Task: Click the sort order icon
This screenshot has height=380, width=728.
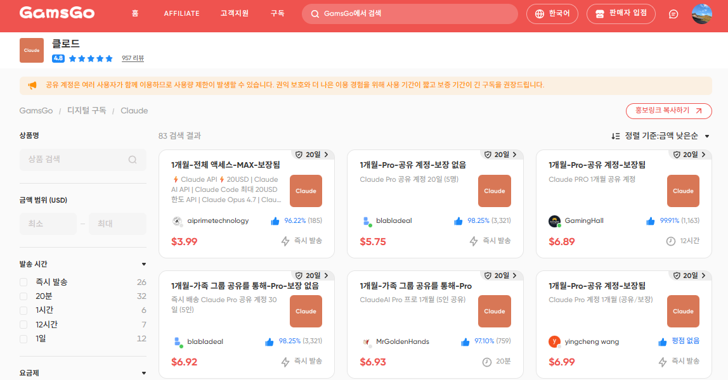Action: (x=616, y=136)
